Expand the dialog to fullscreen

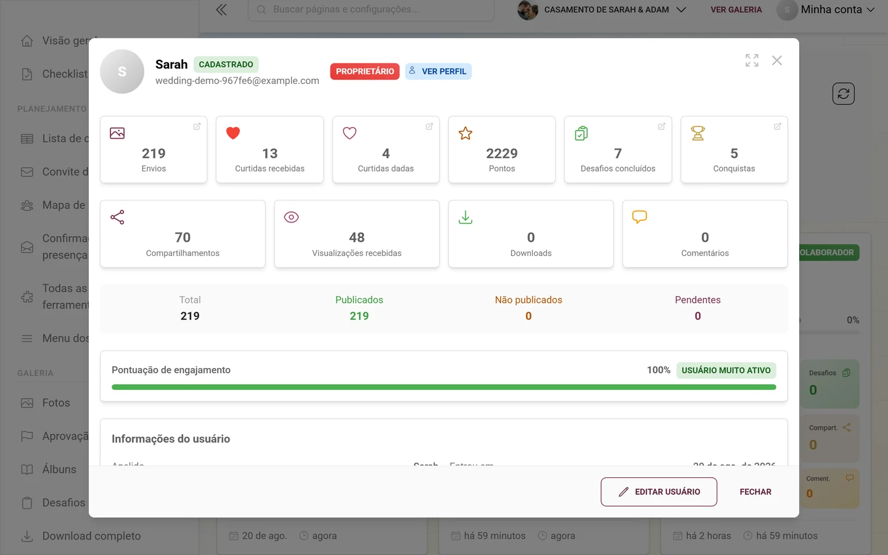(x=752, y=60)
